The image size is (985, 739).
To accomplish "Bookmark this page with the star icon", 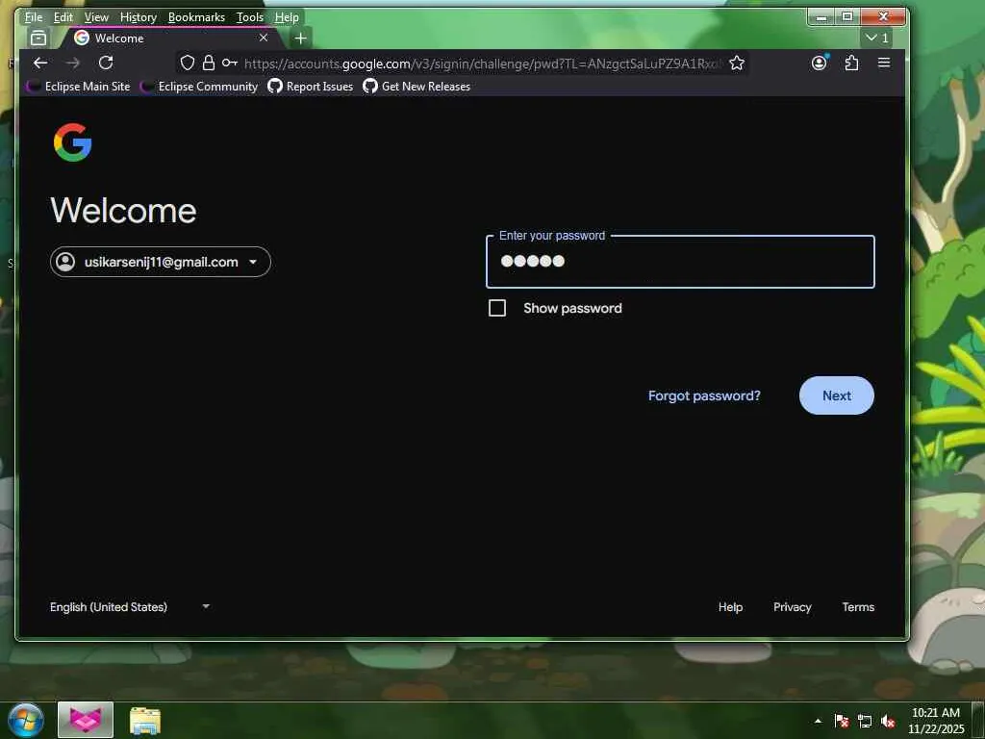I will (x=737, y=63).
